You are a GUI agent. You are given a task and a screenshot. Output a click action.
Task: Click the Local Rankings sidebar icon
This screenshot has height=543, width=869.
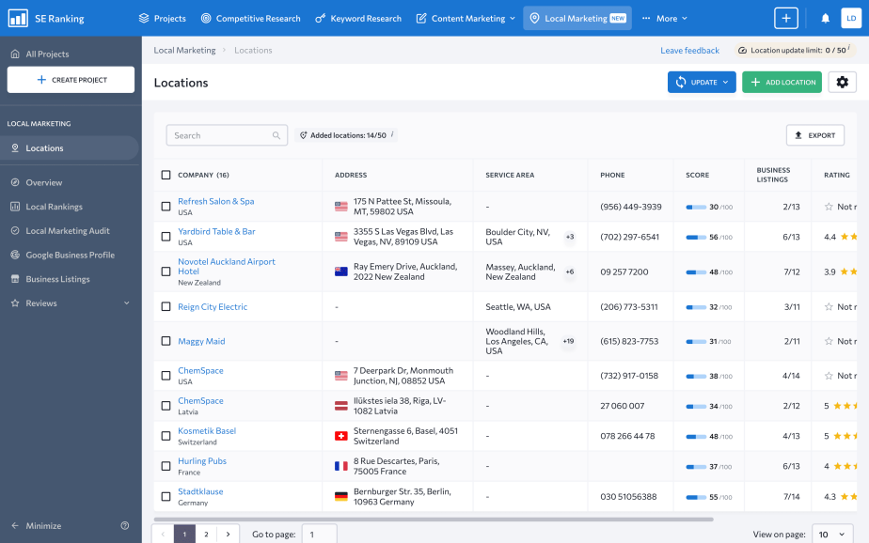point(15,207)
